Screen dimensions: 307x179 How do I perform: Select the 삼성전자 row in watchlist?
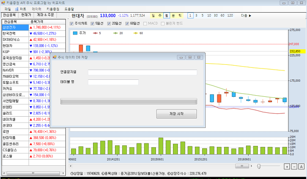tap(34, 28)
